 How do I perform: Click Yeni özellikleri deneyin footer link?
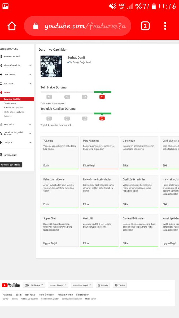click(72, 299)
